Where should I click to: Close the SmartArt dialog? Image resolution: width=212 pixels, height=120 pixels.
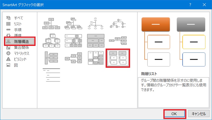204,5
